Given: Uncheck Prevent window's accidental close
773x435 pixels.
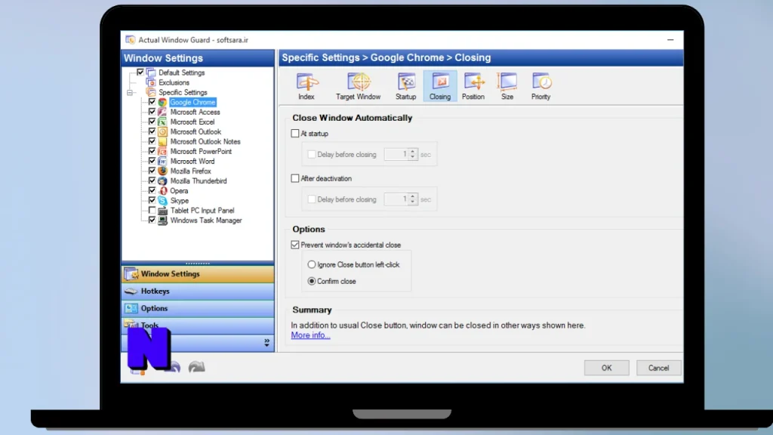Looking at the screenshot, I should (295, 245).
